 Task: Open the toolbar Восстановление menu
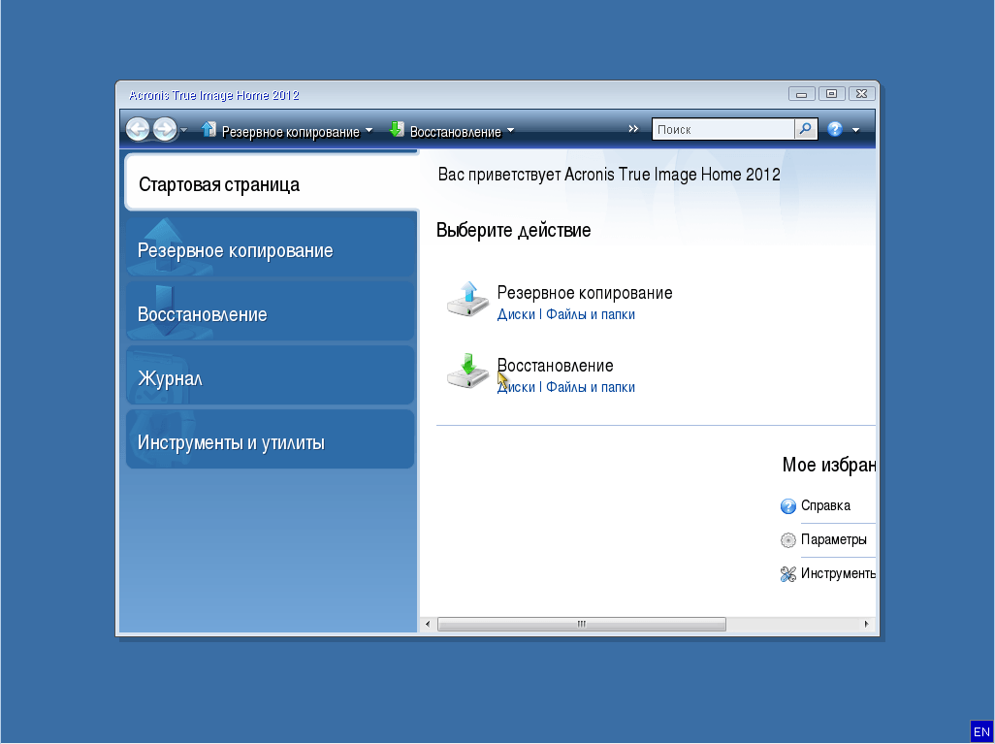pos(455,131)
